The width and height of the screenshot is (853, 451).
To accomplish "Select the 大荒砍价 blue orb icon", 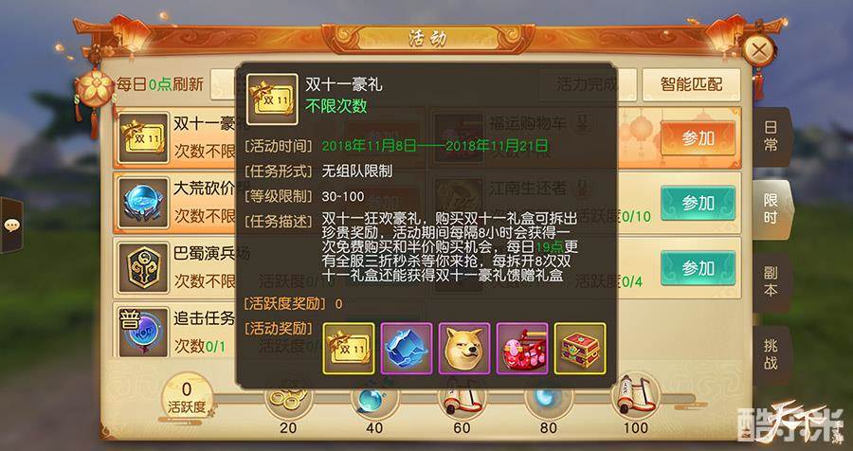I will pyautogui.click(x=143, y=203).
